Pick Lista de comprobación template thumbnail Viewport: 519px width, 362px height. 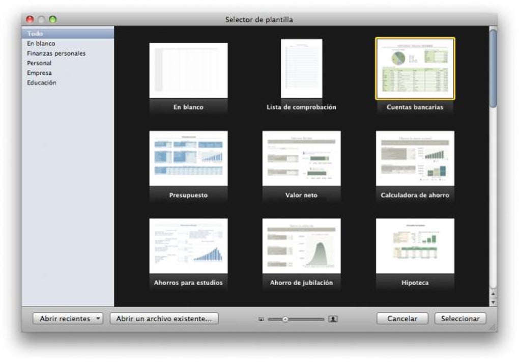pos(301,68)
